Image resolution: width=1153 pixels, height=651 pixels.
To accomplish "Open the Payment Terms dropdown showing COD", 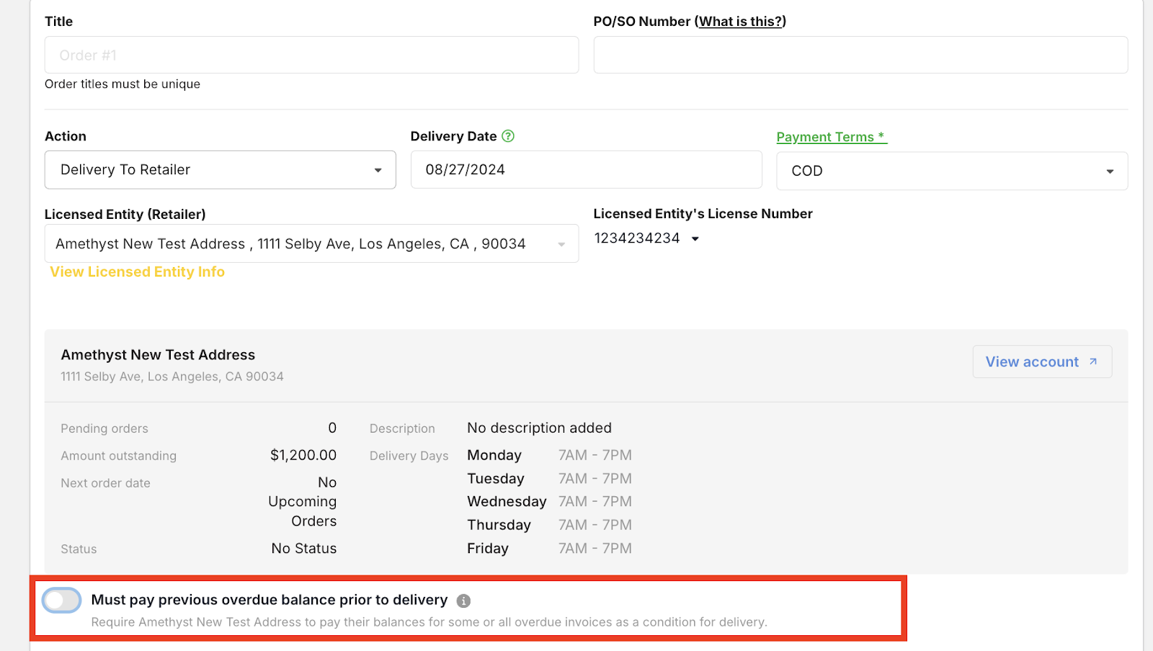I will pyautogui.click(x=951, y=171).
